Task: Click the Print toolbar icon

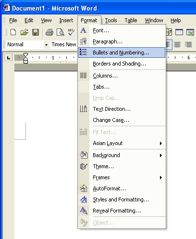Action: tap(49, 32)
